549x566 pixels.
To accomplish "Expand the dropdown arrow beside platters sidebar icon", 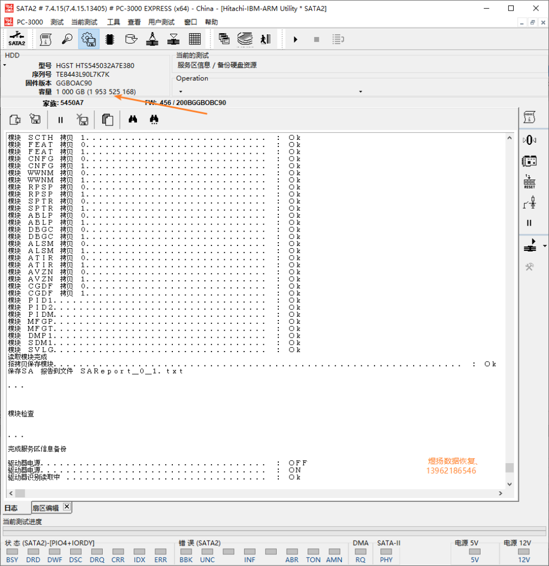I will coord(545,246).
